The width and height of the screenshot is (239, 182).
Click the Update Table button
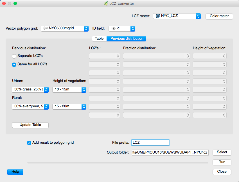(x=30, y=125)
